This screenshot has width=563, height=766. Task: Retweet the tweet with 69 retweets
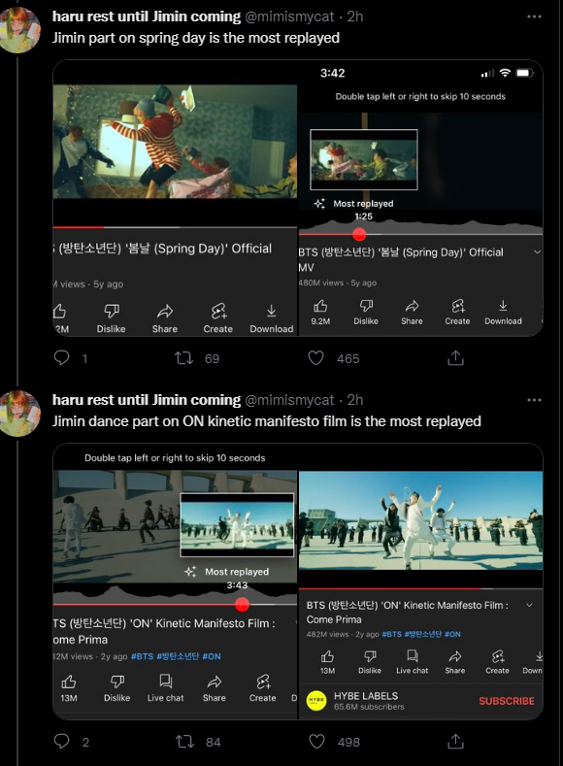(x=184, y=358)
